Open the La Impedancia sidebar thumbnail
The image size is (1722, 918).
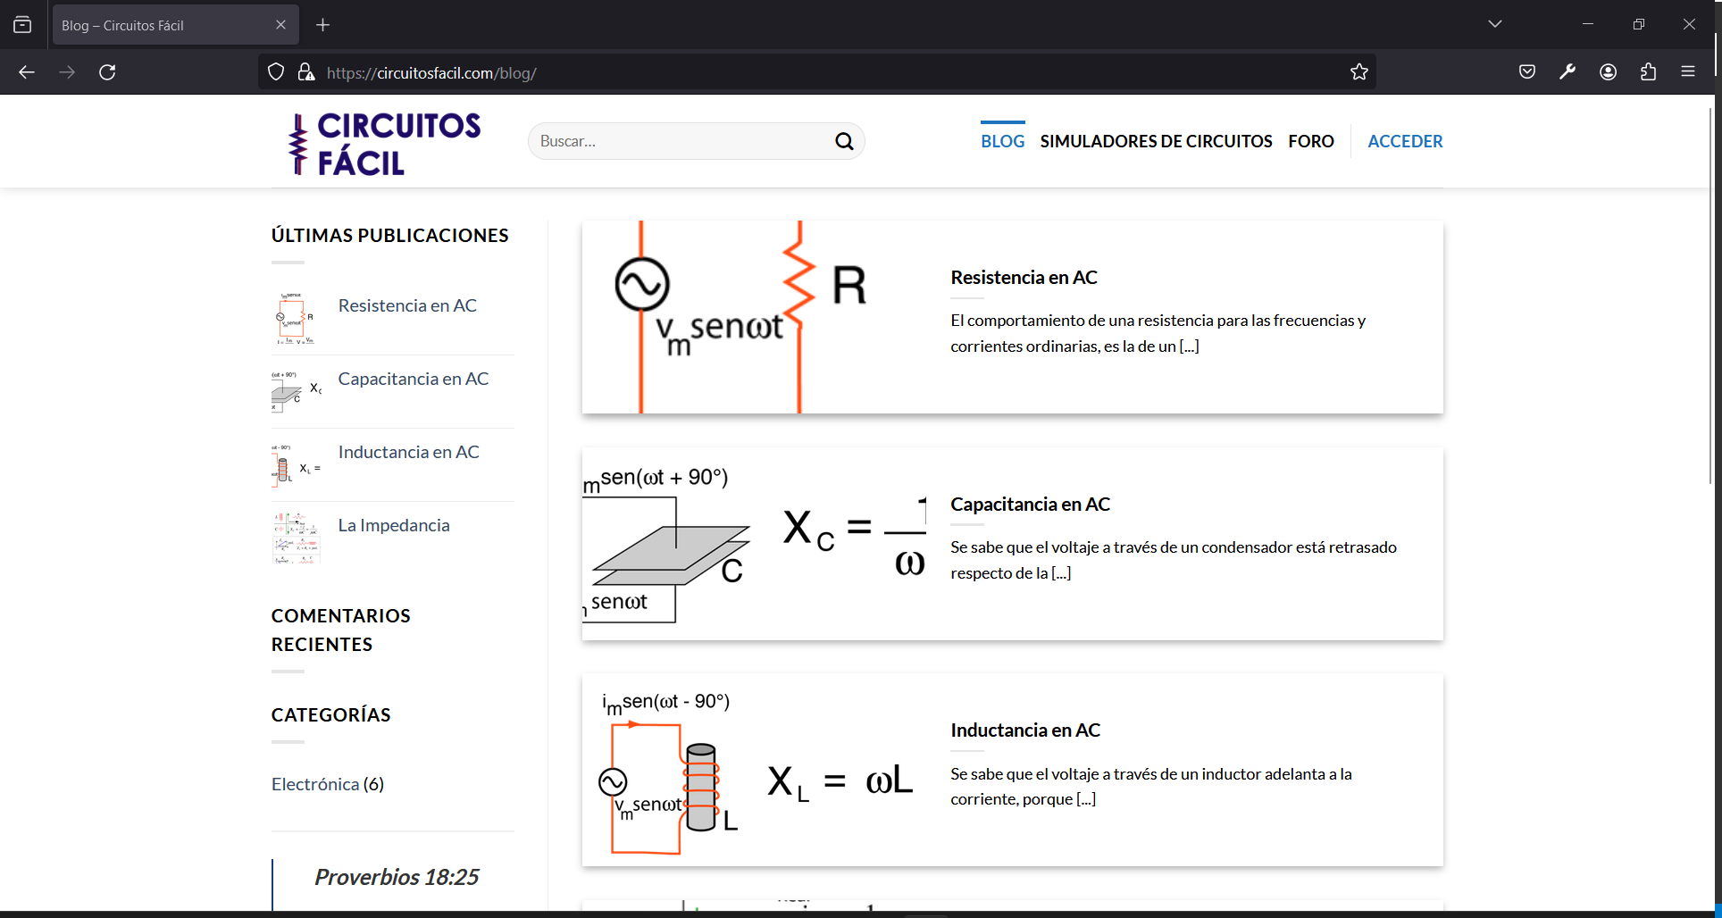297,538
